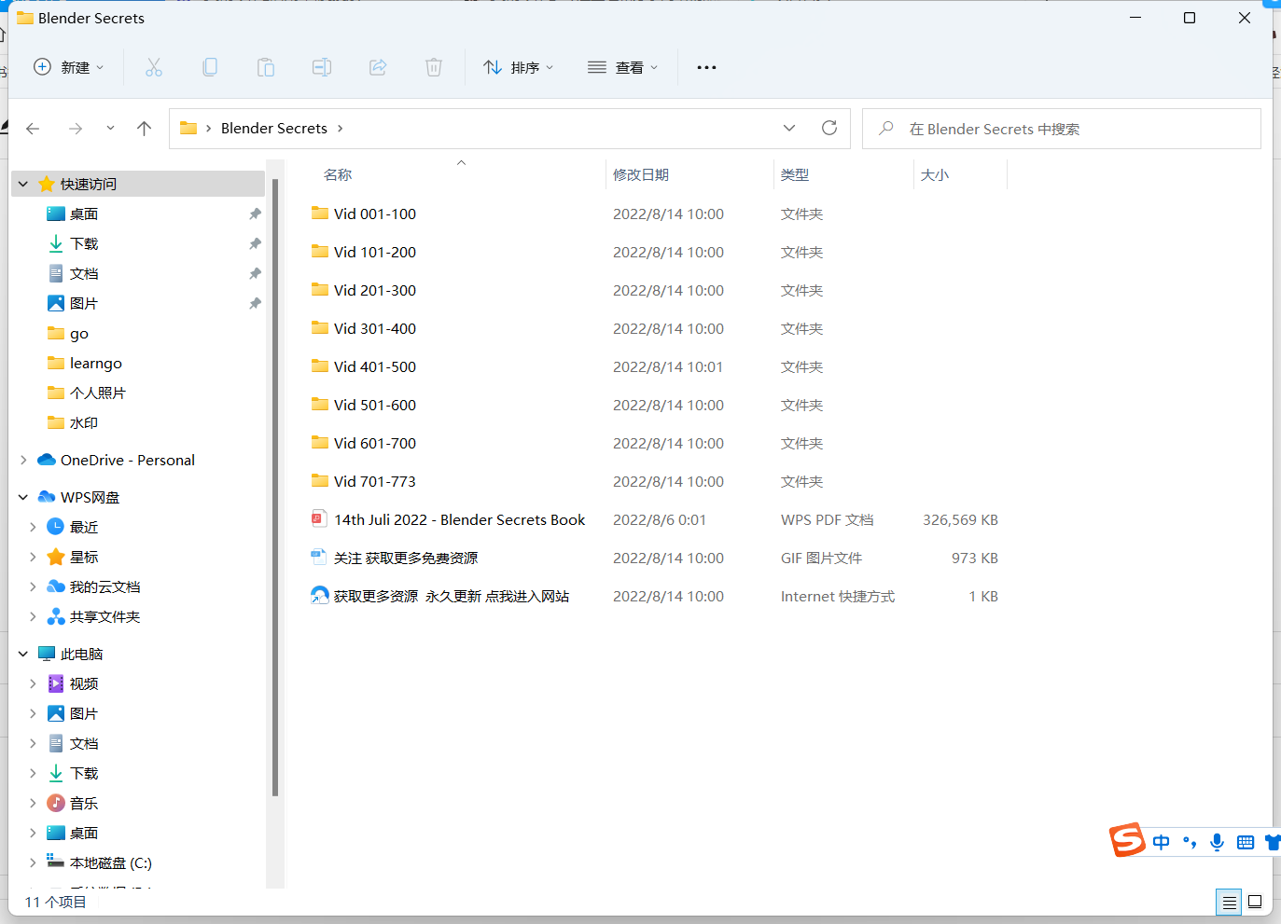The image size is (1281, 924).
Task: Click the folder icon of Vid 001-100
Action: pos(320,214)
